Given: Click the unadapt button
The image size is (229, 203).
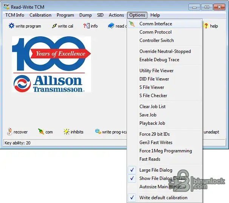Looking at the screenshot, I should point(211,132).
